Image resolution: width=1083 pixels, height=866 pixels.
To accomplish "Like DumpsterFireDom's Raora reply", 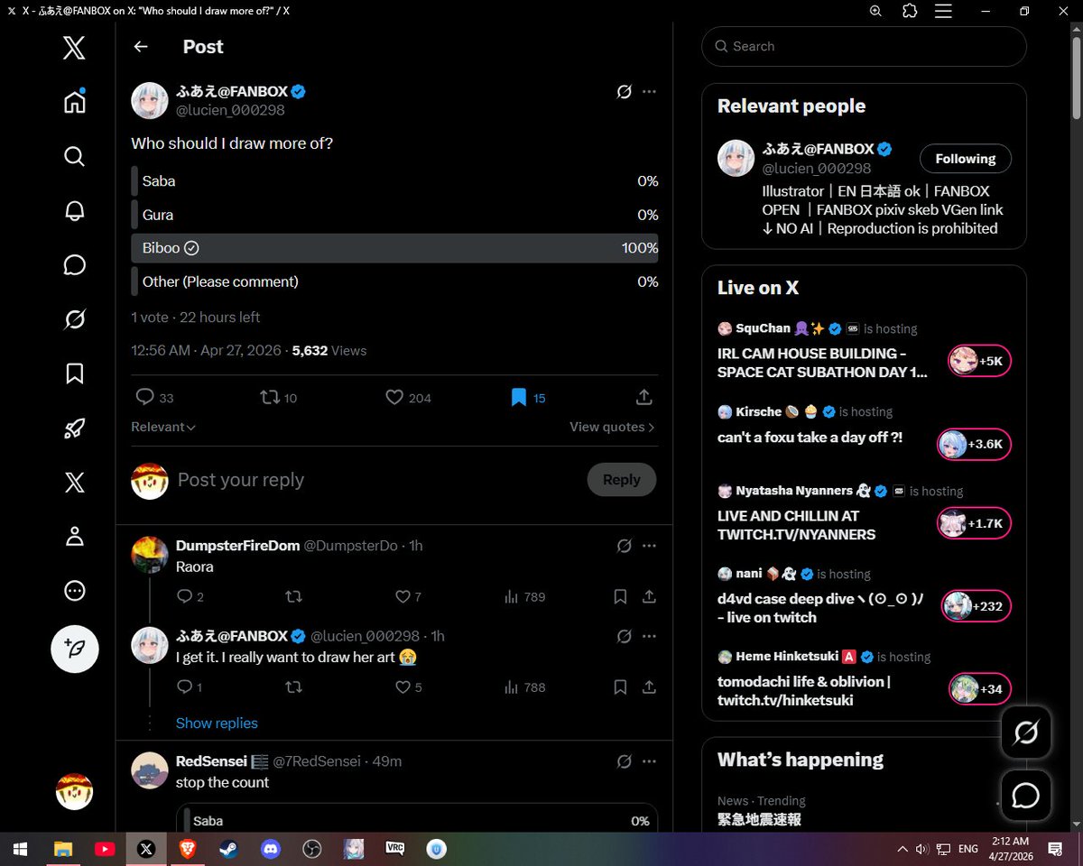I will pyautogui.click(x=408, y=597).
